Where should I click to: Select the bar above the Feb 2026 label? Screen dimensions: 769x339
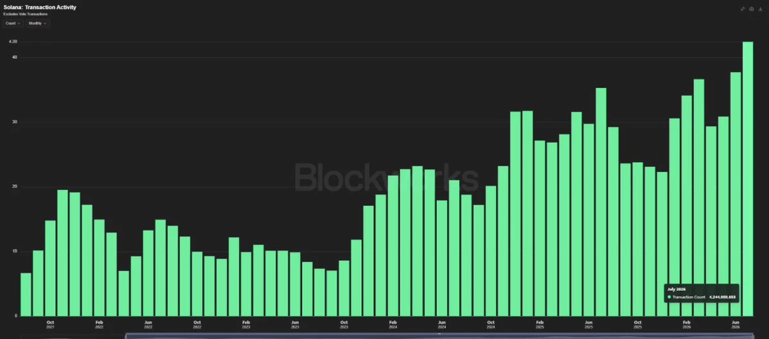(687, 206)
